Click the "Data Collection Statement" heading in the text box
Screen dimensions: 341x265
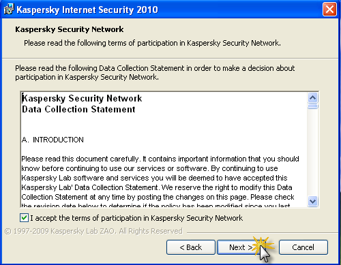(78, 109)
